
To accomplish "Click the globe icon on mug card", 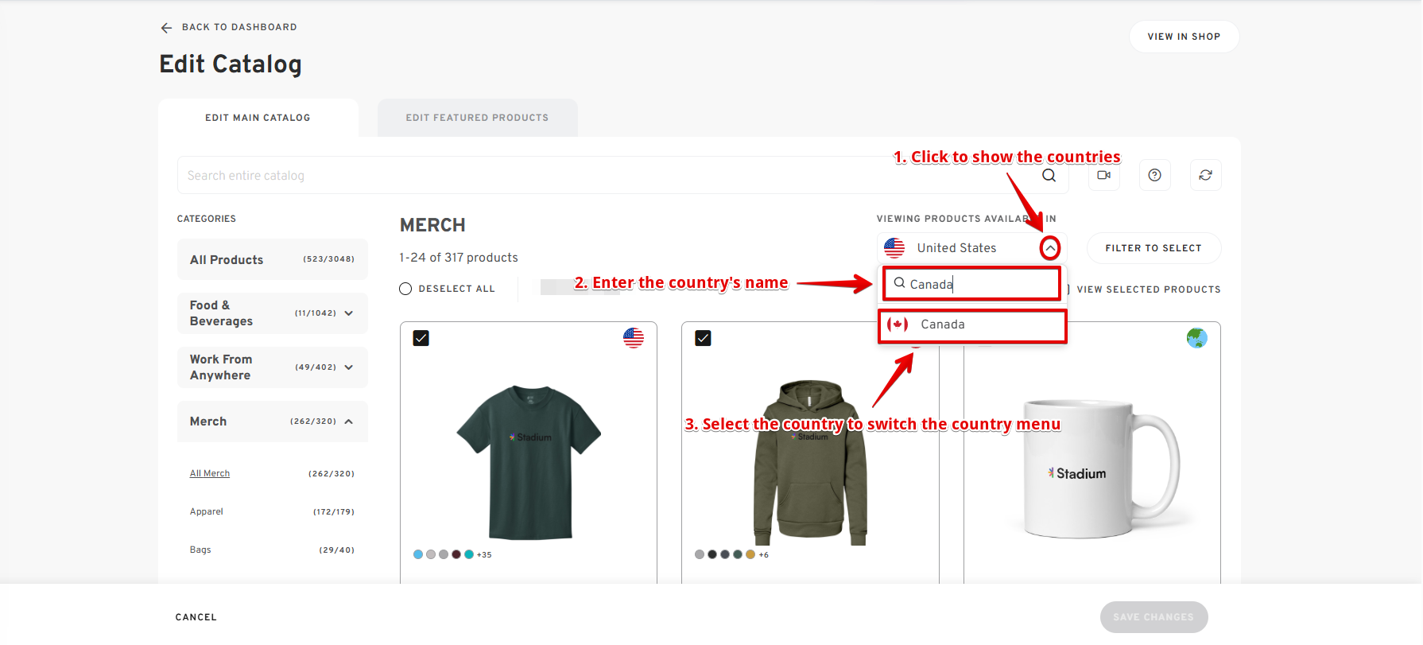I will point(1196,338).
